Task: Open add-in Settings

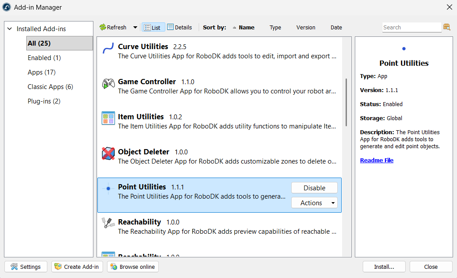Action: [x=25, y=267]
